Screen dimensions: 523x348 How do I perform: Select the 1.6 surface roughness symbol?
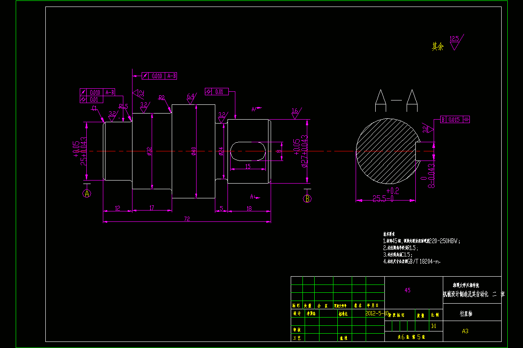(296, 113)
